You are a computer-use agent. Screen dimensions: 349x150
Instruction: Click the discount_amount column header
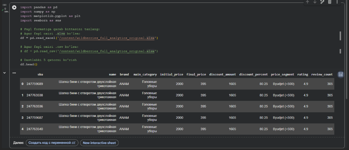pos(223,75)
